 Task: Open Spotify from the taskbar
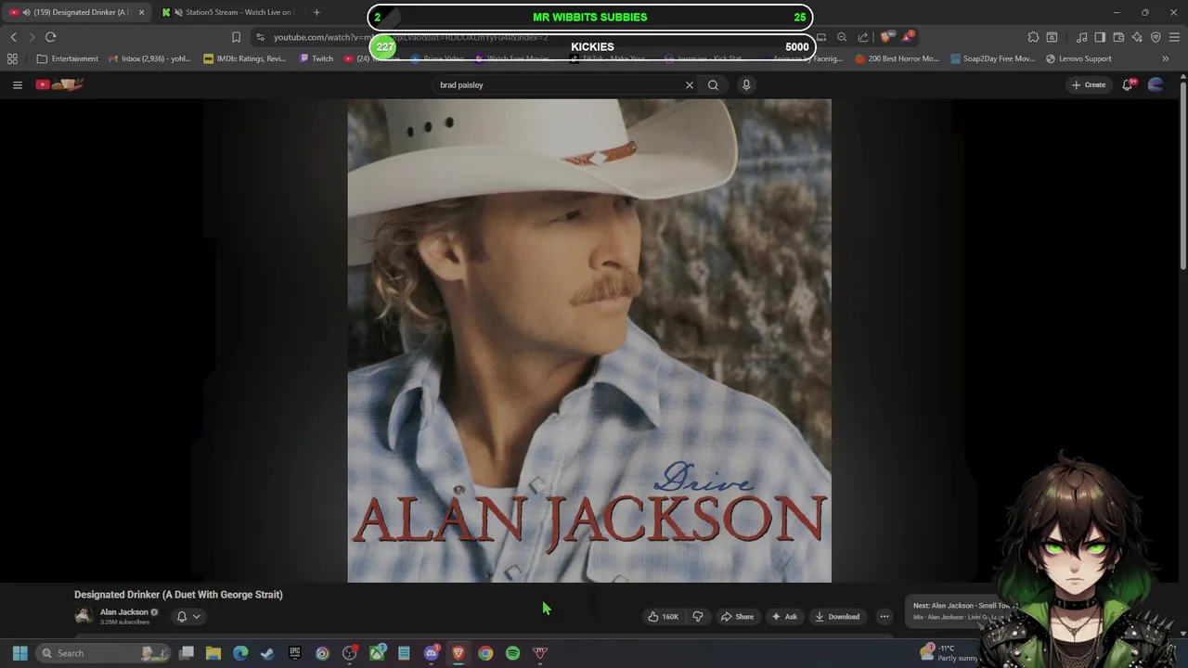(512, 653)
